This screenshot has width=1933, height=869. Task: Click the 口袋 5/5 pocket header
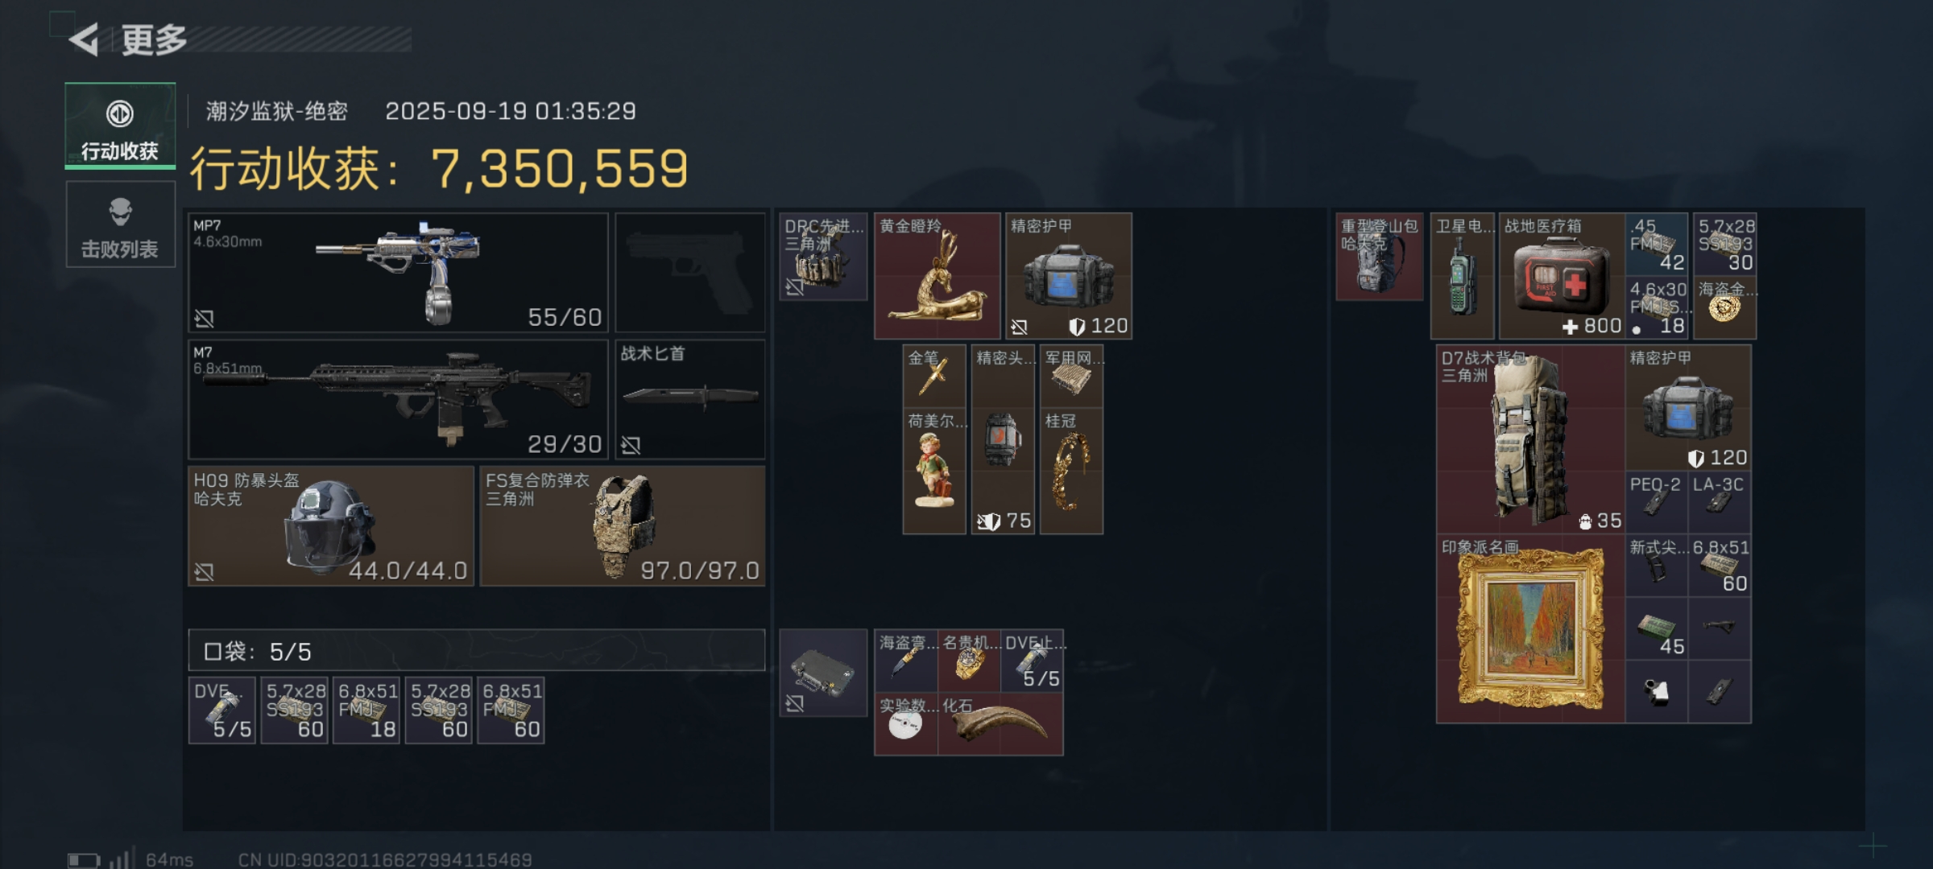tap(476, 650)
